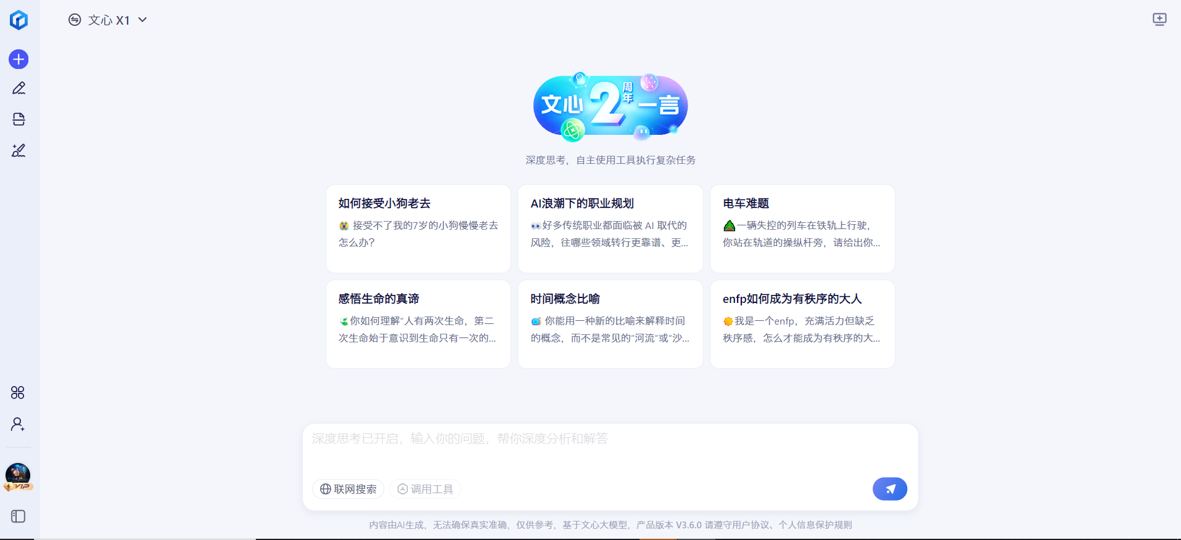Click the question input text field
The height and width of the screenshot is (540, 1181).
609,449
